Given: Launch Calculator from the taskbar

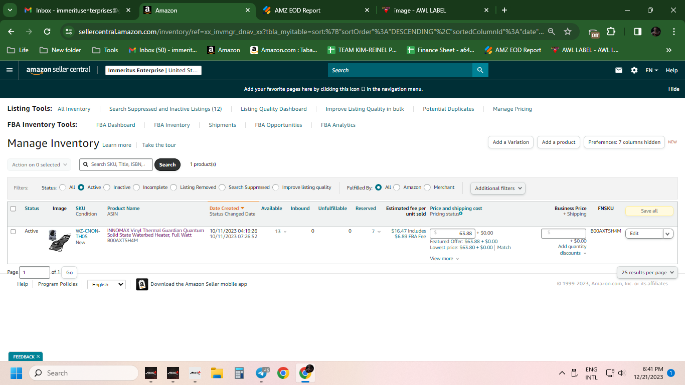Looking at the screenshot, I should coord(239,373).
